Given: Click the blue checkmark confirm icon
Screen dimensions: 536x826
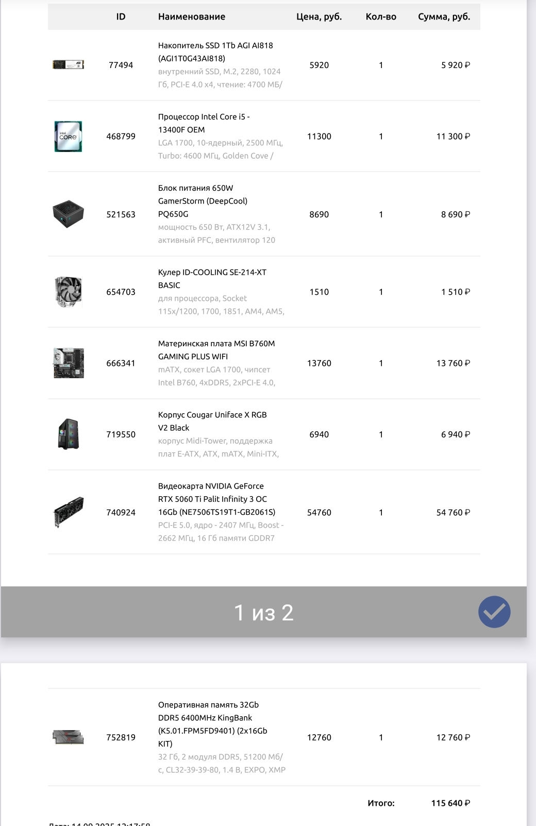Looking at the screenshot, I should click(x=494, y=612).
